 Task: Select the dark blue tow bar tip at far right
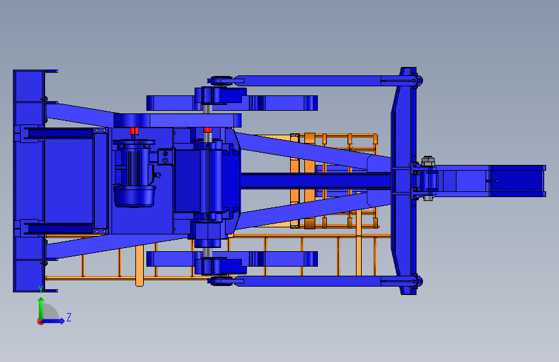click(x=518, y=181)
